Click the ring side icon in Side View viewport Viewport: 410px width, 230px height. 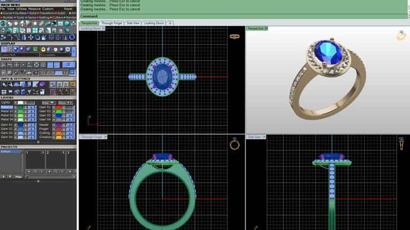coord(401,144)
